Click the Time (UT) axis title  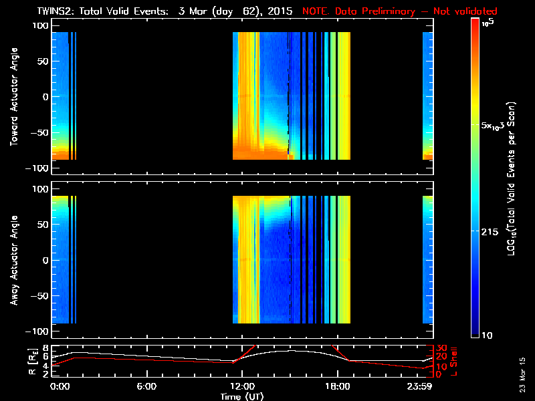click(241, 396)
